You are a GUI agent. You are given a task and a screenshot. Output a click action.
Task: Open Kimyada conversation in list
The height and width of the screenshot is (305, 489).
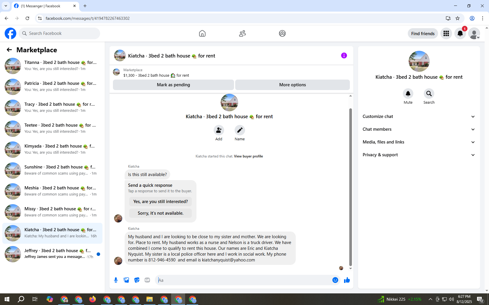(52, 150)
